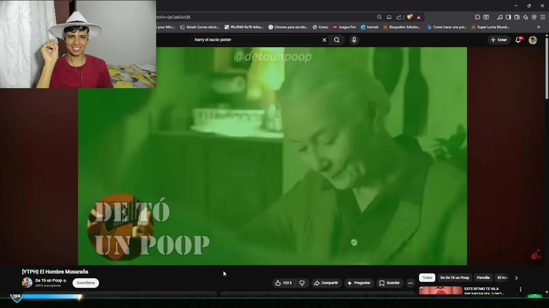Viewport: 549px width, 308px height.
Task: Open the De Tó un Poop channel name
Action: point(48,281)
